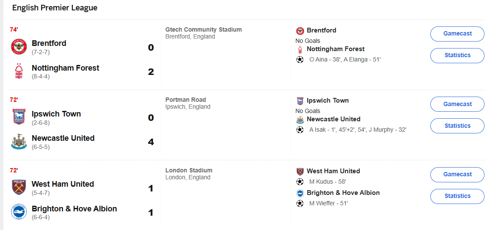
Task: Click the large Brentford club crest
Action: click(19, 47)
